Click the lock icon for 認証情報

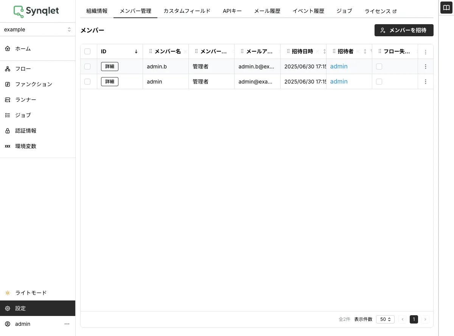tap(8, 131)
